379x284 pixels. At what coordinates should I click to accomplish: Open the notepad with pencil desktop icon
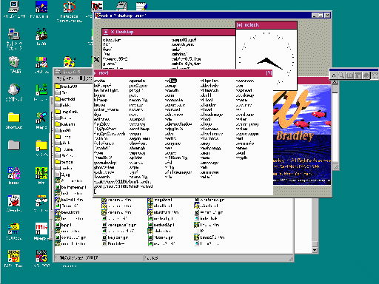[141, 7]
